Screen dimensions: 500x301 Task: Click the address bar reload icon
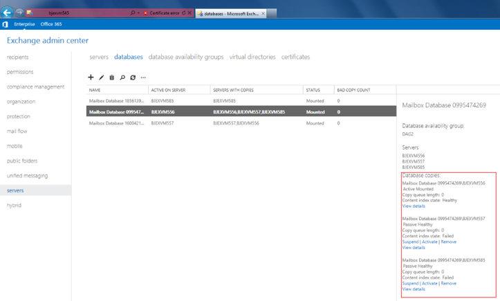[x=184, y=13]
